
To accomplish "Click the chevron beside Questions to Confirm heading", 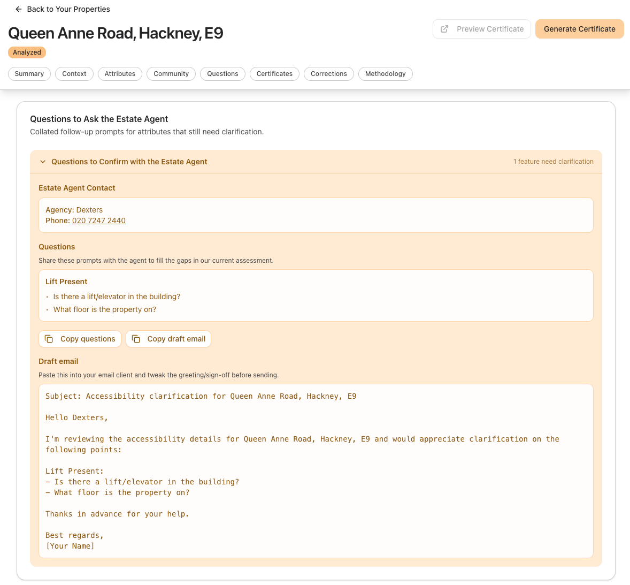I will pos(42,161).
